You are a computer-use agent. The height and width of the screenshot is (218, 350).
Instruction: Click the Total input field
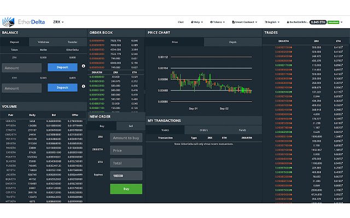tap(126, 163)
